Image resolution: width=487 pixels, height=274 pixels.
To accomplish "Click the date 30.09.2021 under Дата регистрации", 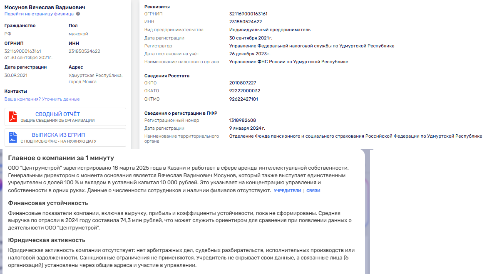I will 16,75.
